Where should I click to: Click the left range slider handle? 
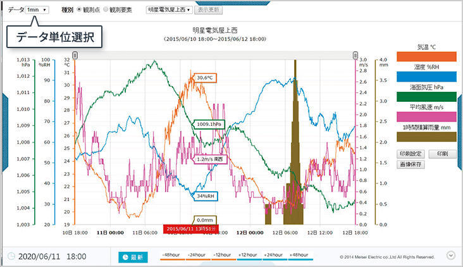(x=75, y=56)
